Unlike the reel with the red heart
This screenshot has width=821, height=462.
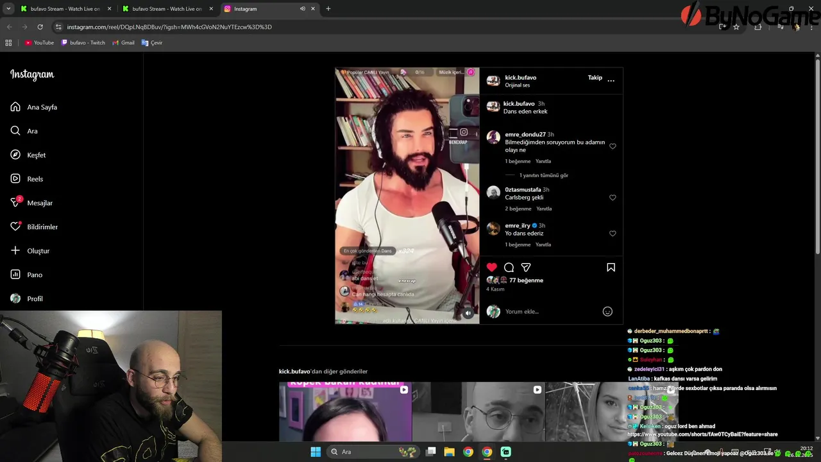(492, 267)
